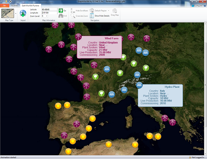
Task: Click the wind marker on Ireland's east coast
Action: point(61,45)
